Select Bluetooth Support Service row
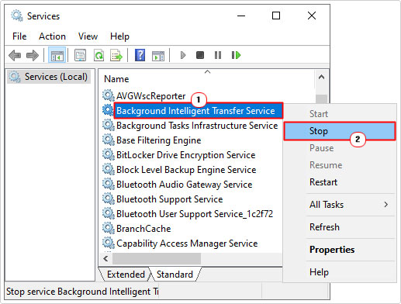This screenshot has height=304, width=401. click(169, 199)
